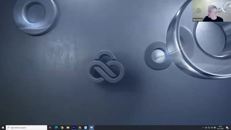Open network settings tray icon
This screenshot has width=231, height=130.
[209, 127]
